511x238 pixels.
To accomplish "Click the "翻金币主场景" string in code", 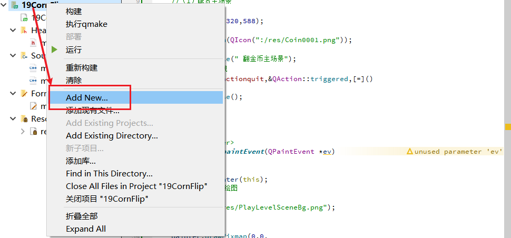I will 262,59.
